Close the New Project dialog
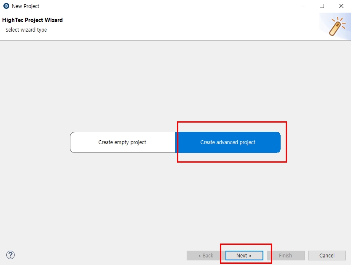 tap(341, 6)
